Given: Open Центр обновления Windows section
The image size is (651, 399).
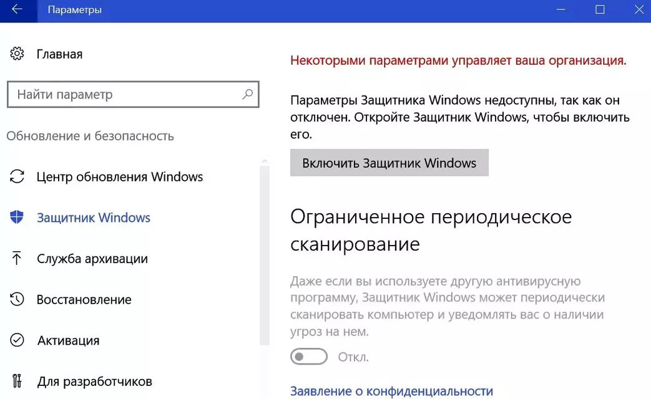Looking at the screenshot, I should [x=120, y=176].
